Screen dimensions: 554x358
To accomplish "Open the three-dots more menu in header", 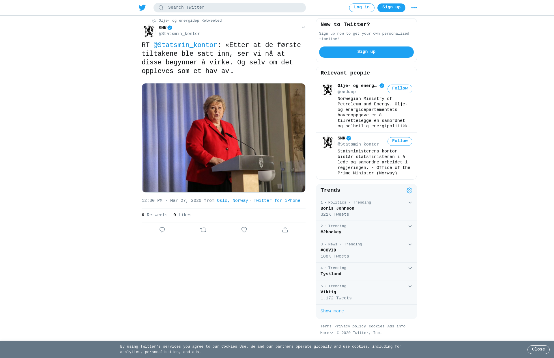I will [414, 8].
